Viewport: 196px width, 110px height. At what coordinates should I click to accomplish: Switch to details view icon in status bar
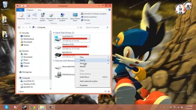[x=106, y=91]
